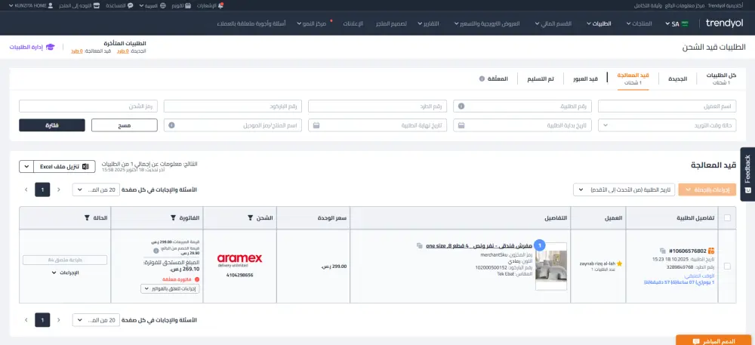Click info icon in order number field

[461, 106]
